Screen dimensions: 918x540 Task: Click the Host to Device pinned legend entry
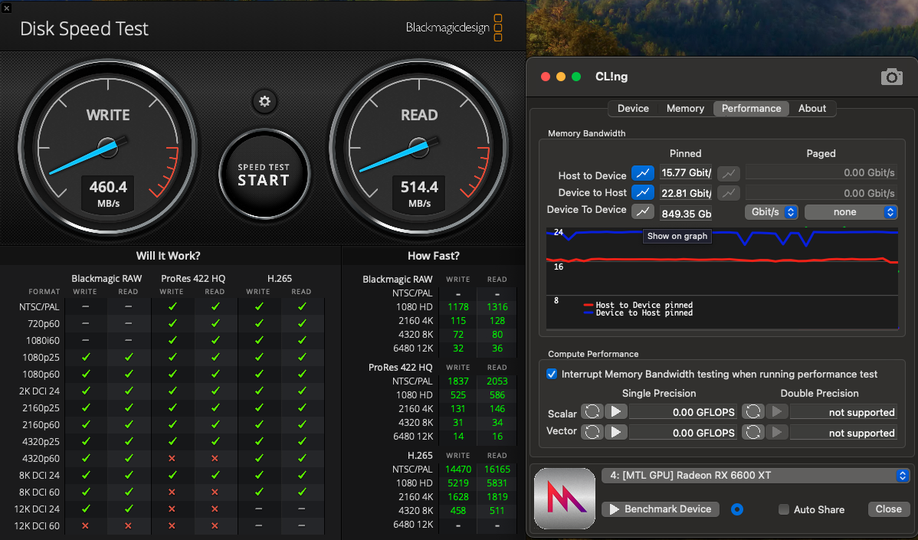pos(638,305)
